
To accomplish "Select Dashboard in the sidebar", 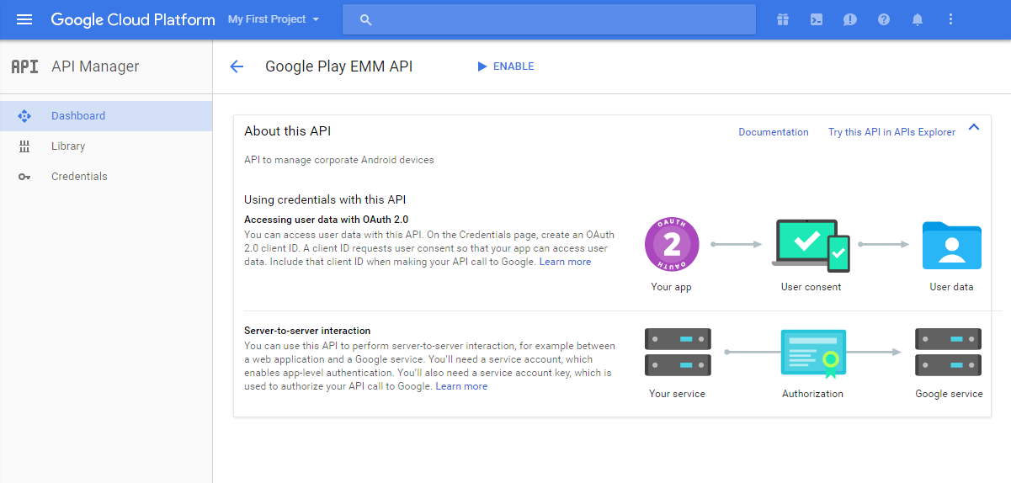I will point(78,116).
